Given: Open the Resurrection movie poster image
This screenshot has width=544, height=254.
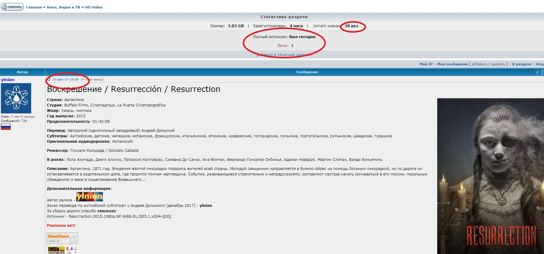Looking at the screenshot, I should (490, 176).
